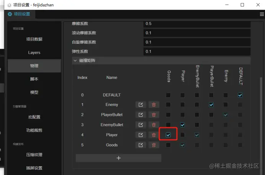Select the 物理 settings page
This screenshot has height=175, width=265.
[34, 66]
